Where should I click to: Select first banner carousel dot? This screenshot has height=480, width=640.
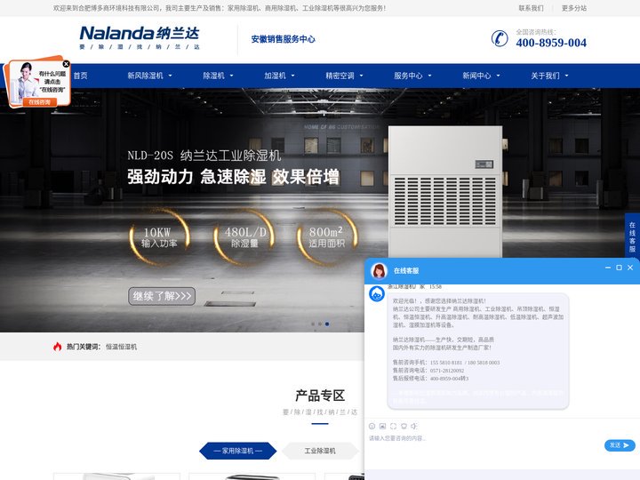point(313,324)
